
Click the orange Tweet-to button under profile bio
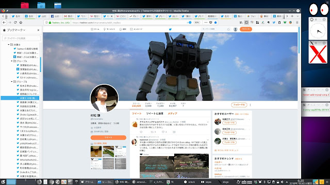[x=108, y=137]
